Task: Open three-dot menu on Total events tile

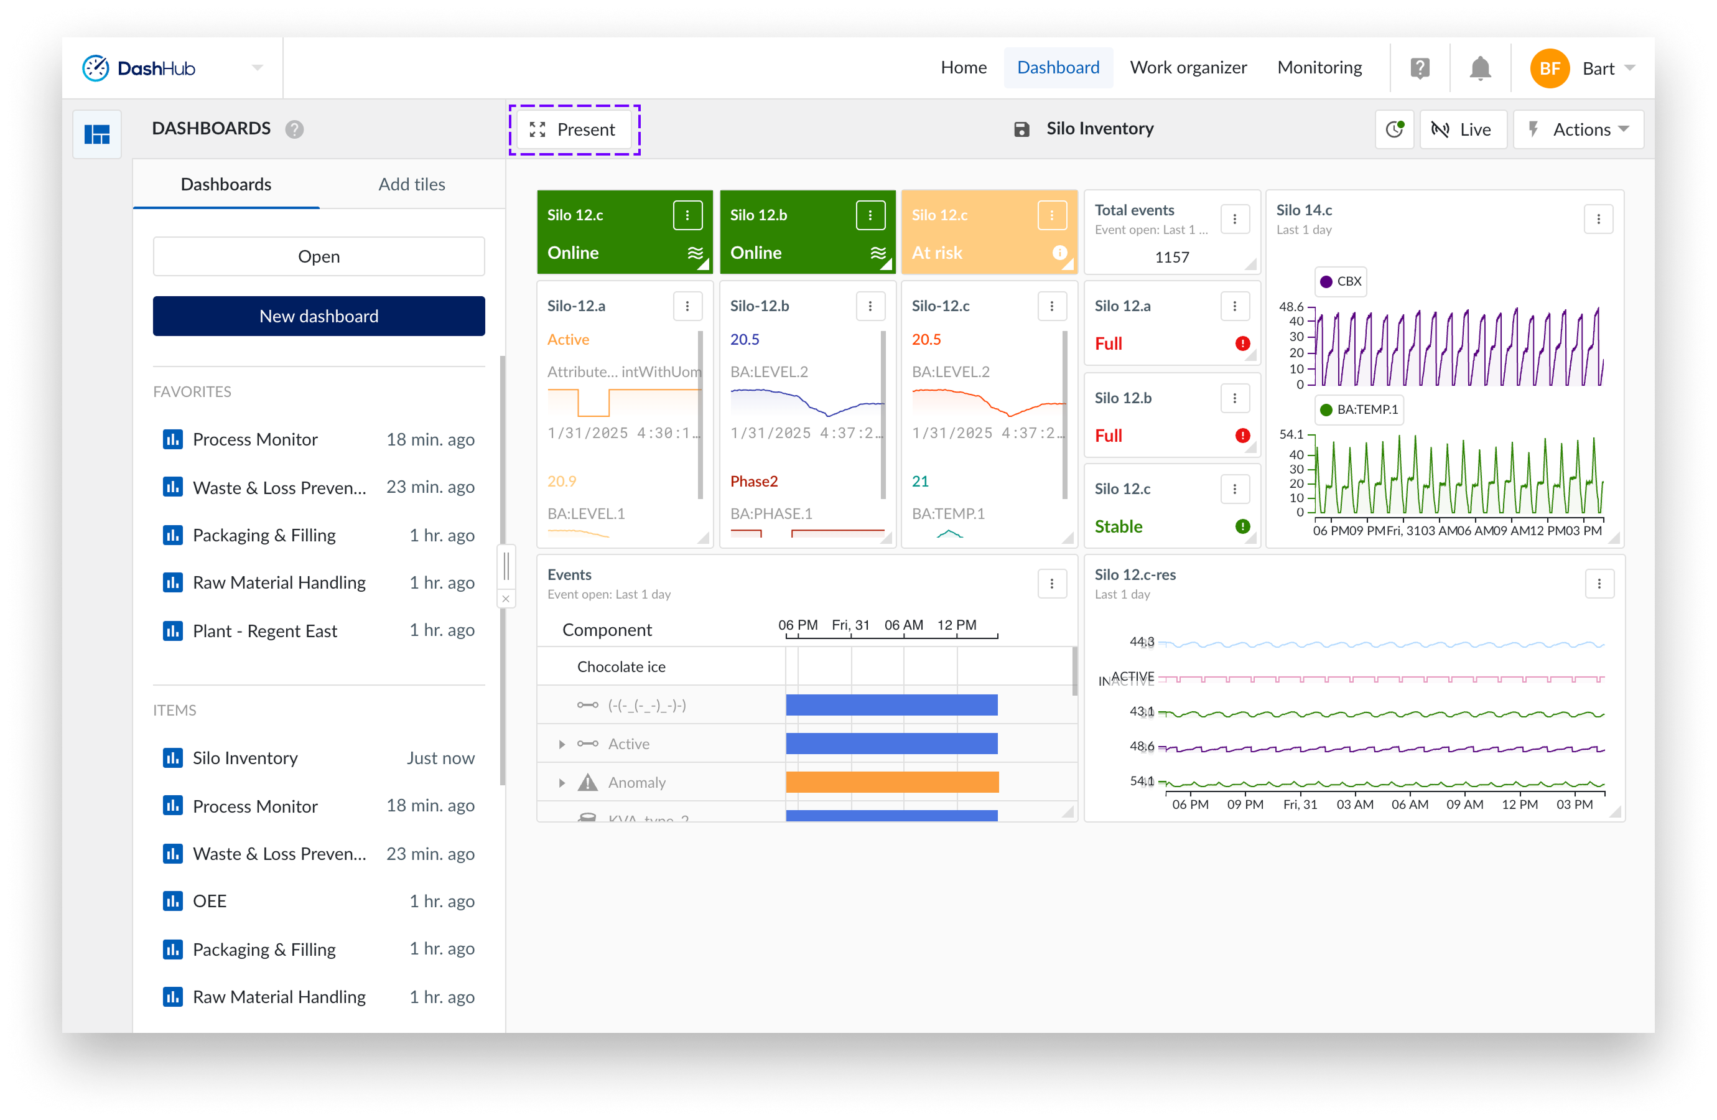Action: click(x=1234, y=220)
